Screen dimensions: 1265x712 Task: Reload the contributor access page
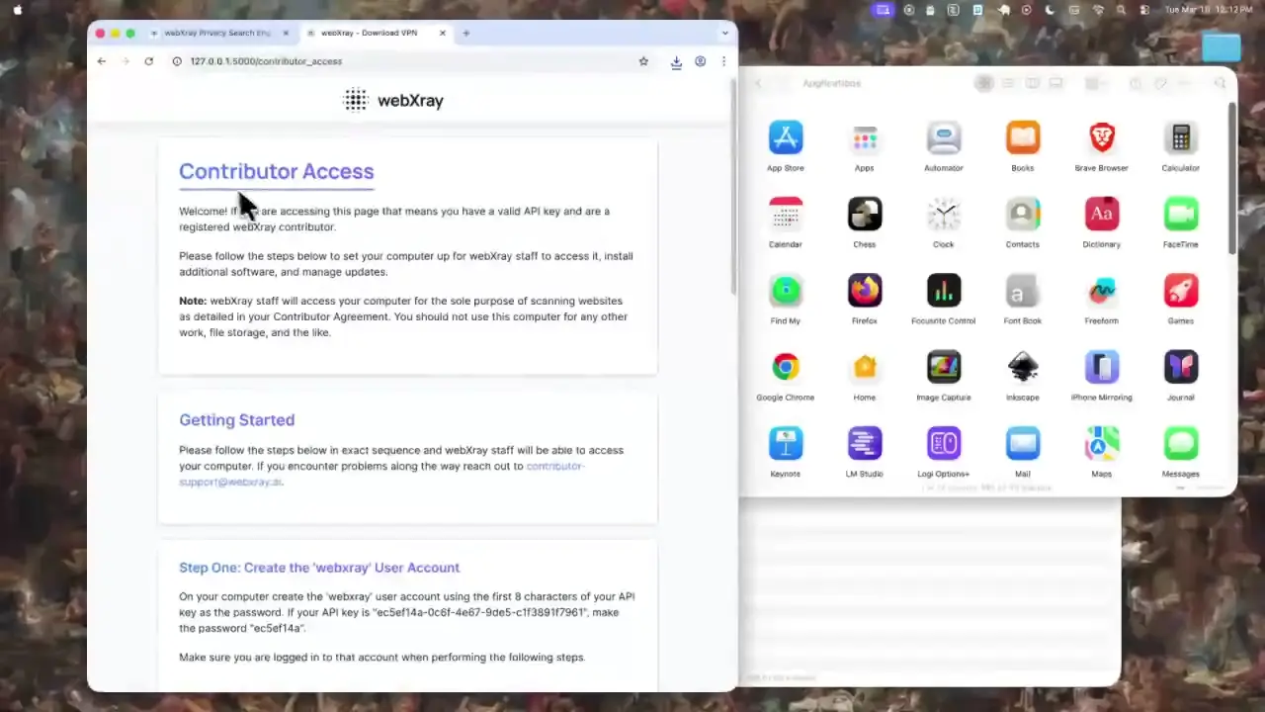[148, 61]
